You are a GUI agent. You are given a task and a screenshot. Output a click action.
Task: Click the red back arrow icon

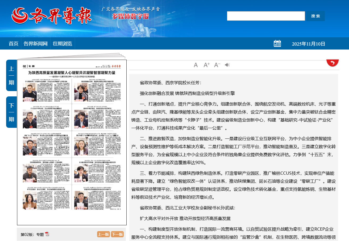tap(333, 63)
